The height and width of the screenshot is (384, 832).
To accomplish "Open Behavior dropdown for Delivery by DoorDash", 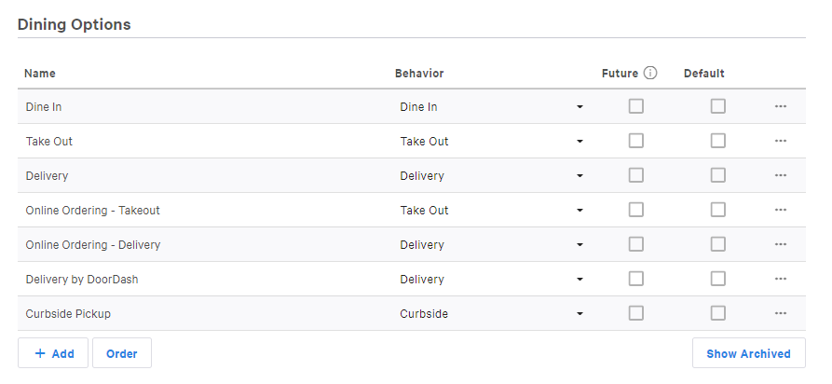I will [491, 279].
